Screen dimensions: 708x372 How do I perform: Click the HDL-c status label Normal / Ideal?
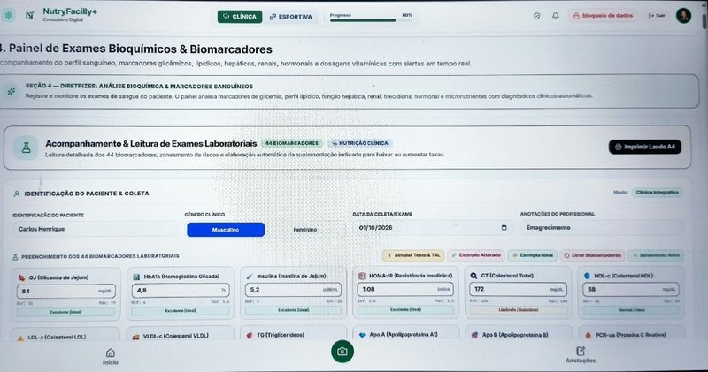pos(631,310)
